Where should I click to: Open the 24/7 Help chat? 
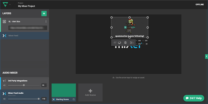pos(194,98)
